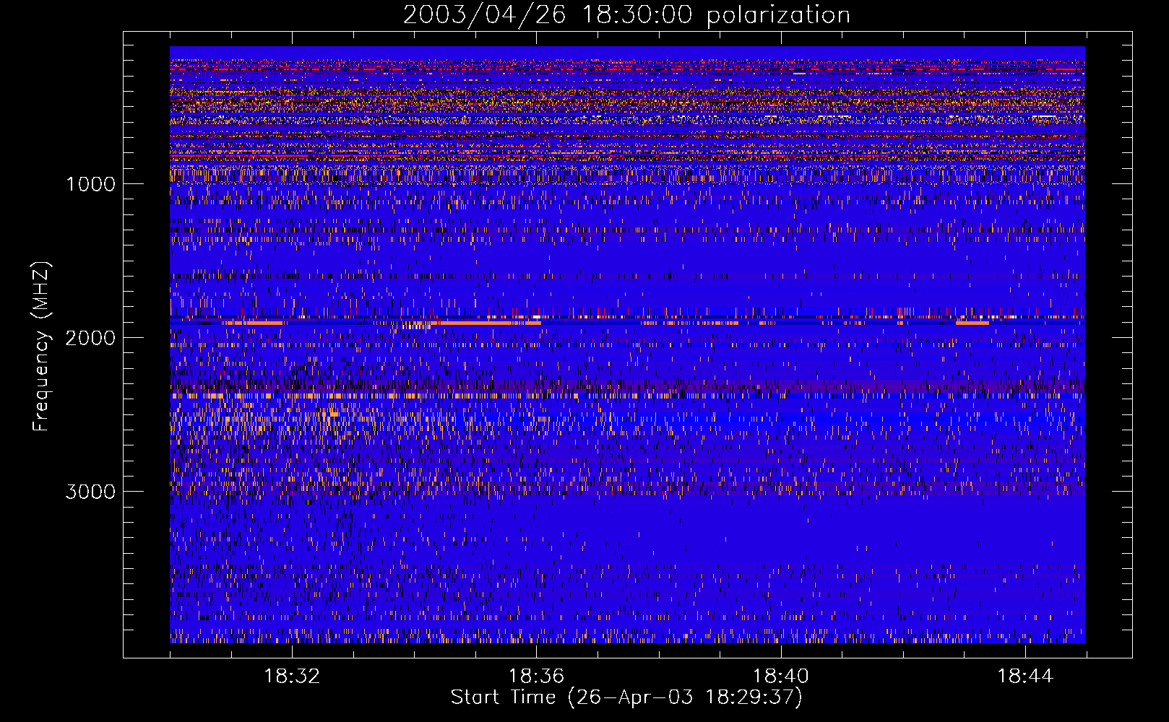Click the 2000 frequency tick label
This screenshot has width=1169, height=722.
click(x=90, y=338)
